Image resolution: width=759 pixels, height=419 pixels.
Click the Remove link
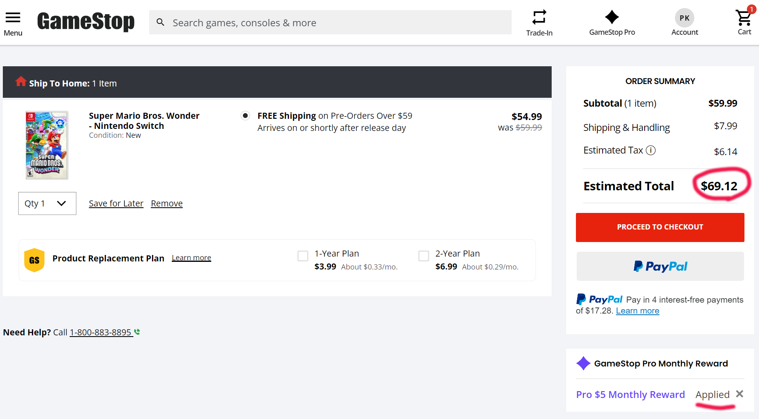click(x=167, y=203)
